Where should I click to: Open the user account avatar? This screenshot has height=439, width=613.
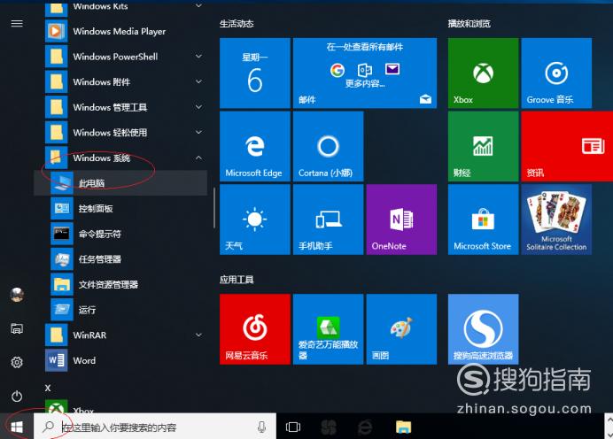(17, 295)
